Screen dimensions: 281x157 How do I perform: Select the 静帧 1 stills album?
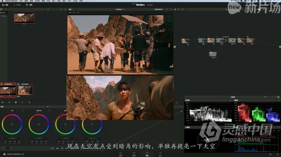point(3,13)
